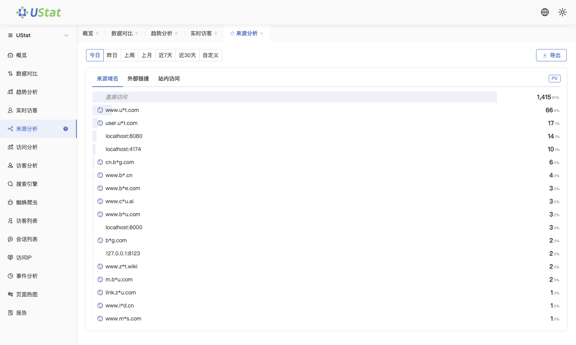The height and width of the screenshot is (345, 576).
Task: Click the UStat logo
Action: coord(38,12)
